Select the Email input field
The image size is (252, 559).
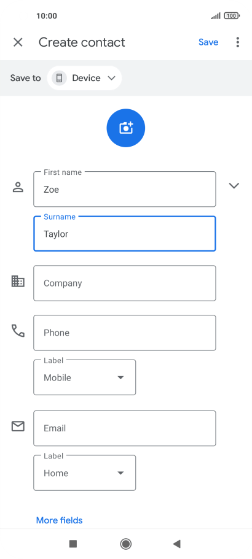pos(125,428)
